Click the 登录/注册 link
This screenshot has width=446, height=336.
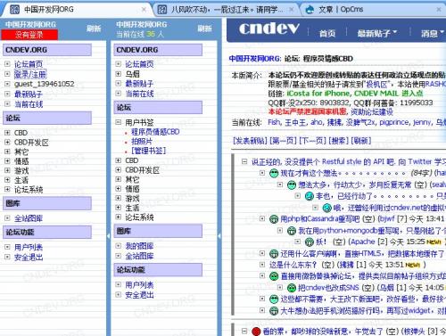[30, 74]
